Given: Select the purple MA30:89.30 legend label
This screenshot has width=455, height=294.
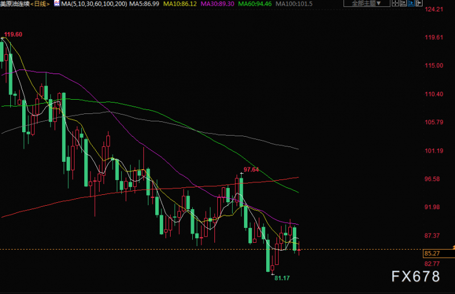Looking at the screenshot, I should pyautogui.click(x=217, y=4).
